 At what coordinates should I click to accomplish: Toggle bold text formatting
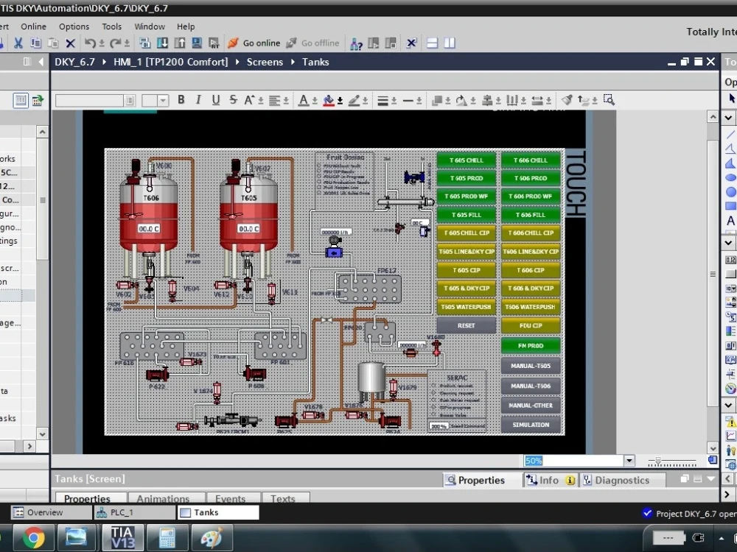pyautogui.click(x=181, y=99)
